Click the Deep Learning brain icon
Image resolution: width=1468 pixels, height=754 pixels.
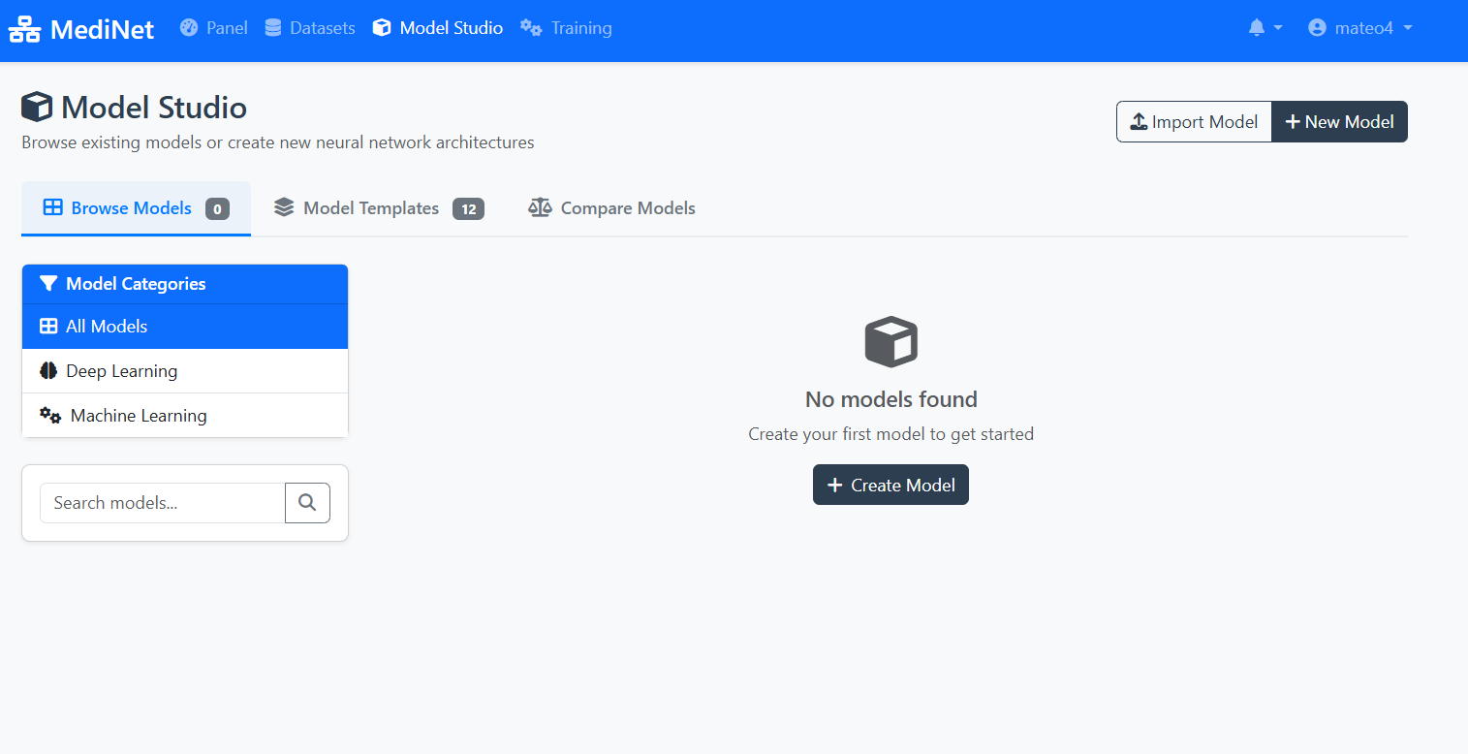[48, 370]
